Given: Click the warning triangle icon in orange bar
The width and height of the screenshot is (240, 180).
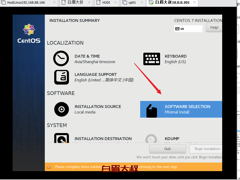Looking at the screenshot, I should point(49,167).
